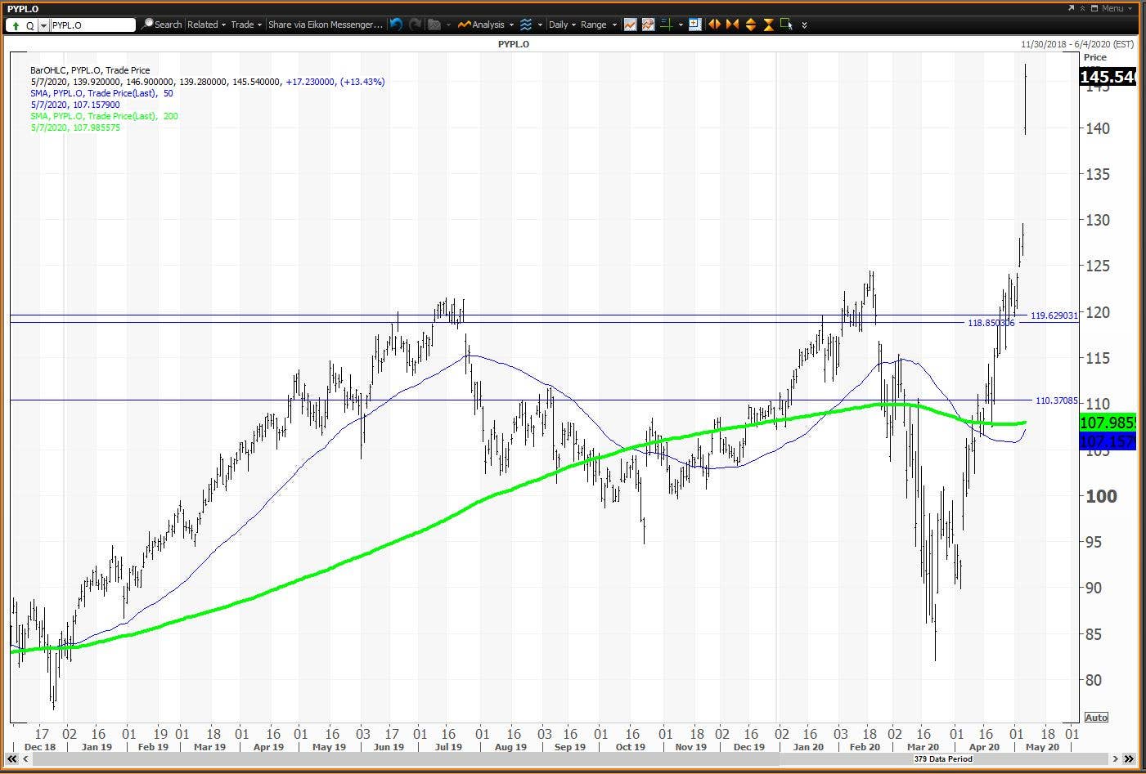
Task: Click the redo arrow icon
Action: point(415,25)
